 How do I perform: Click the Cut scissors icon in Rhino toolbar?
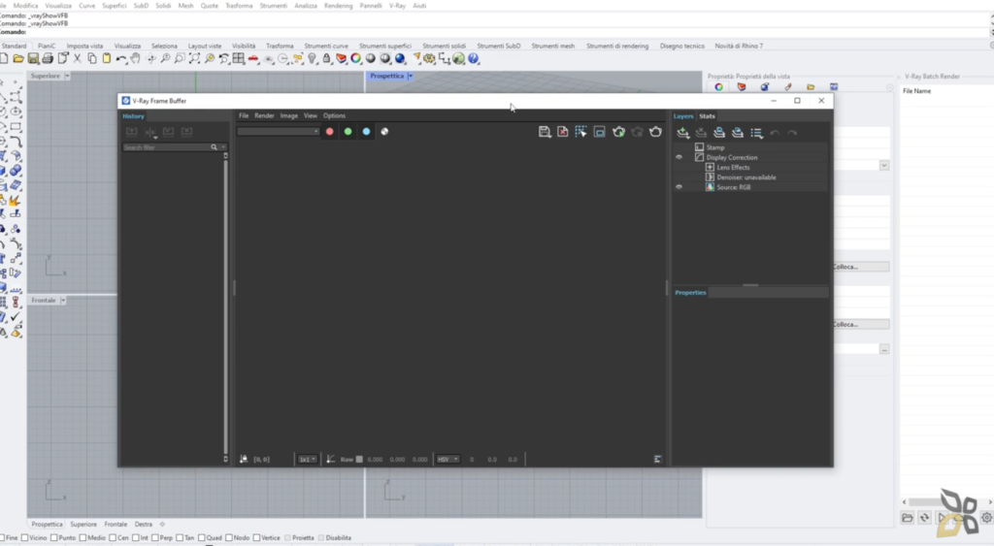(x=78, y=58)
